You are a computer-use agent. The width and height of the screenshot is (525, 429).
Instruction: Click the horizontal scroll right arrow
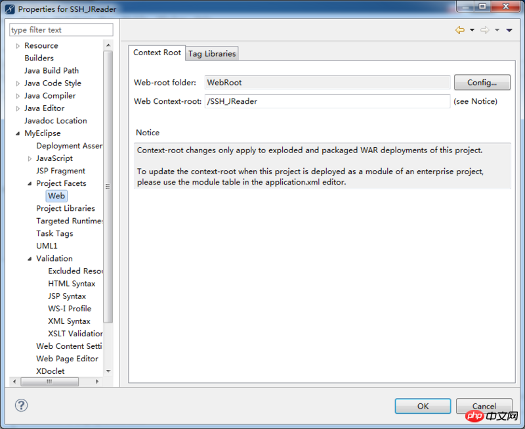click(97, 382)
